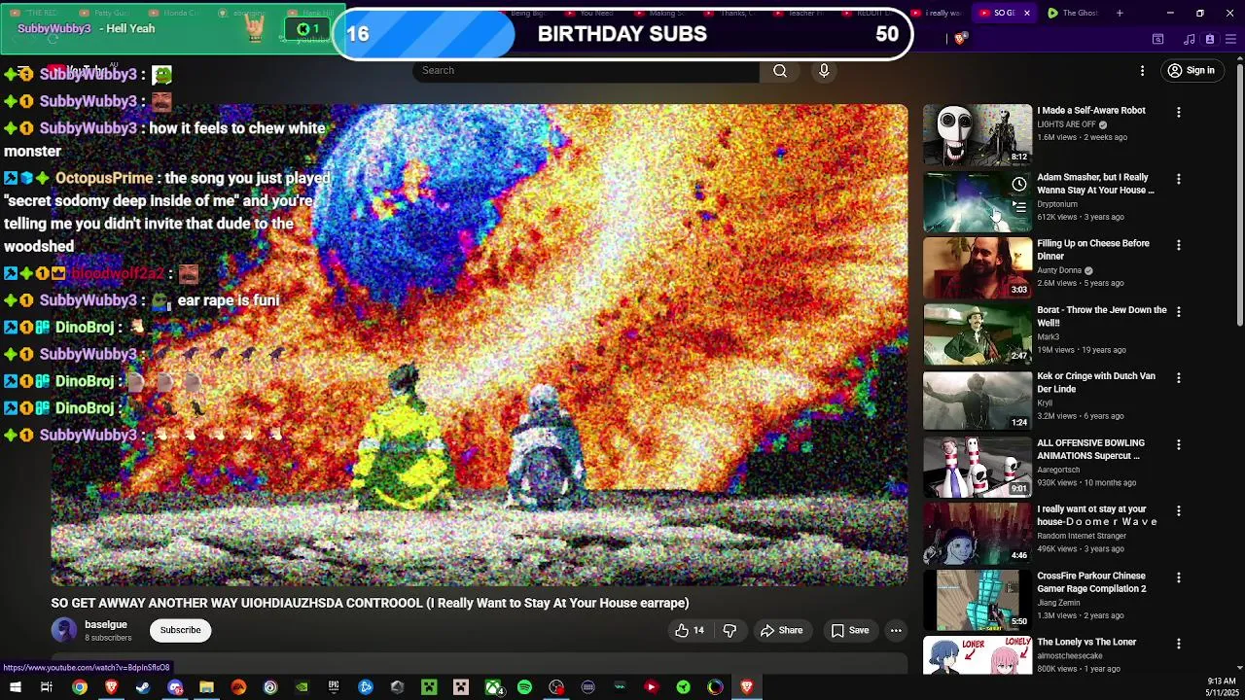The image size is (1245, 700).
Task: Click Sign in button
Action: [1191, 71]
